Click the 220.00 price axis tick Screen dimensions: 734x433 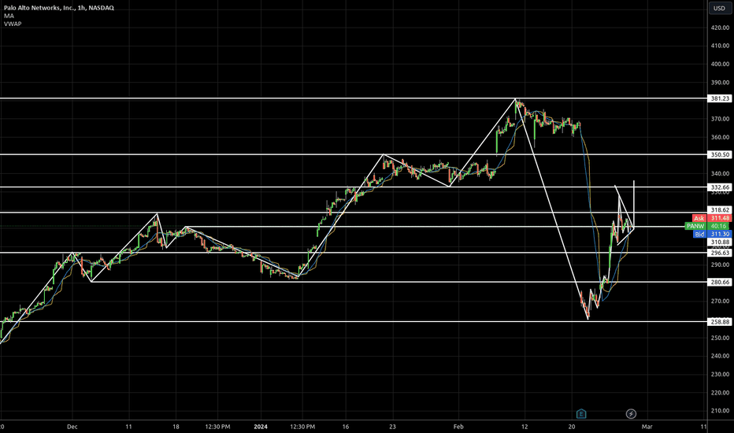coord(720,393)
